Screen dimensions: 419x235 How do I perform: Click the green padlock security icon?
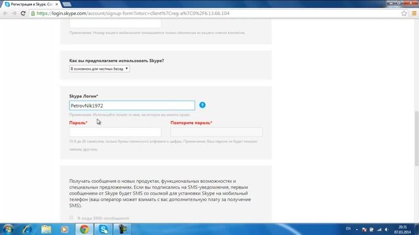point(33,13)
